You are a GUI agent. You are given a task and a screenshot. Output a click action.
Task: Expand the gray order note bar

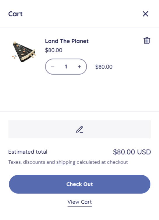coord(80,129)
